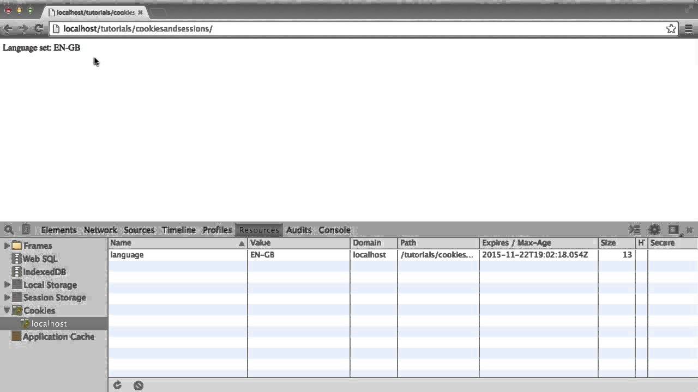Viewport: 698px width, 392px height.
Task: Switch to the Elements panel
Action: click(x=59, y=230)
